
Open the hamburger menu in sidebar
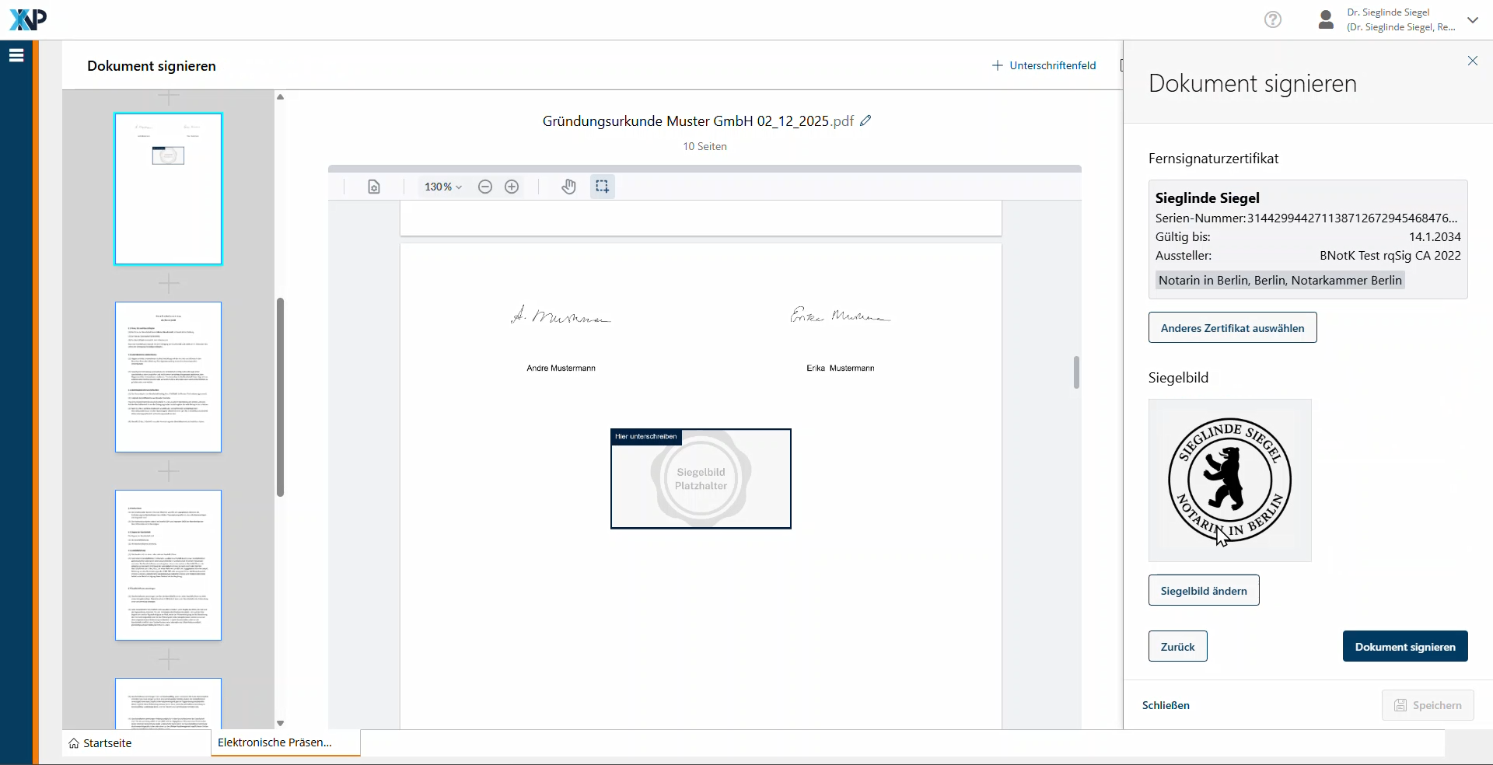(x=16, y=55)
